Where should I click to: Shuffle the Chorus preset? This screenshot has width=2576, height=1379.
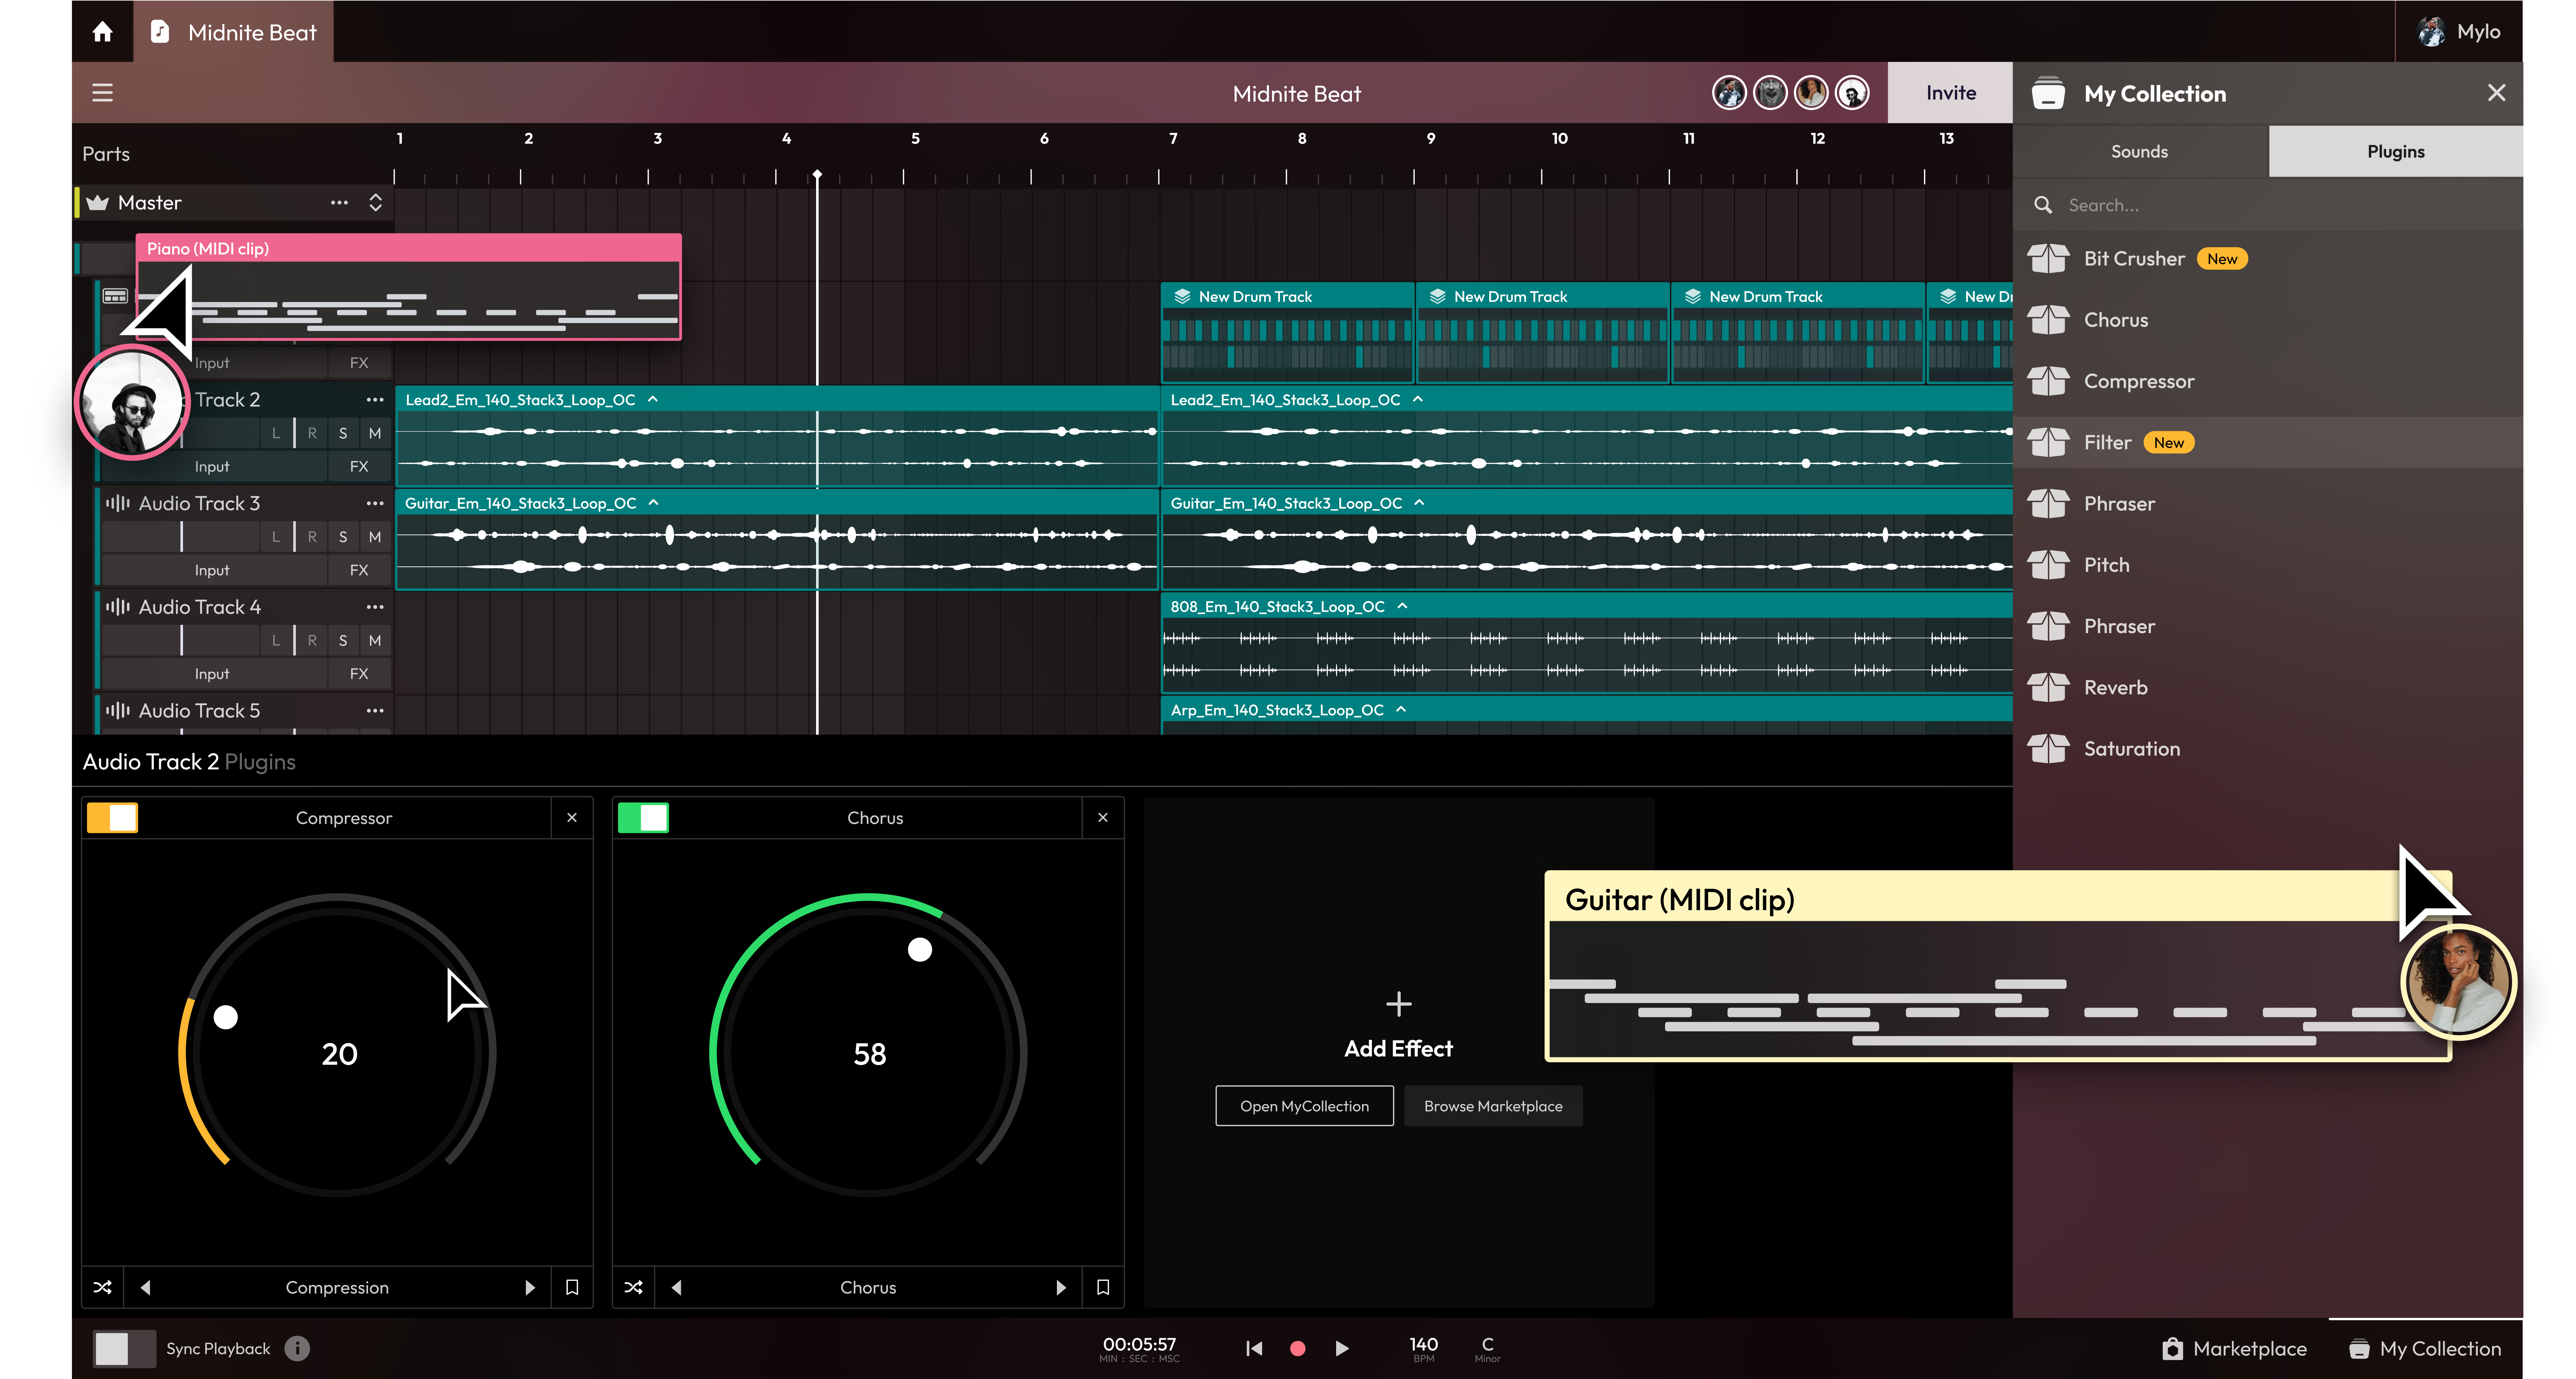633,1288
